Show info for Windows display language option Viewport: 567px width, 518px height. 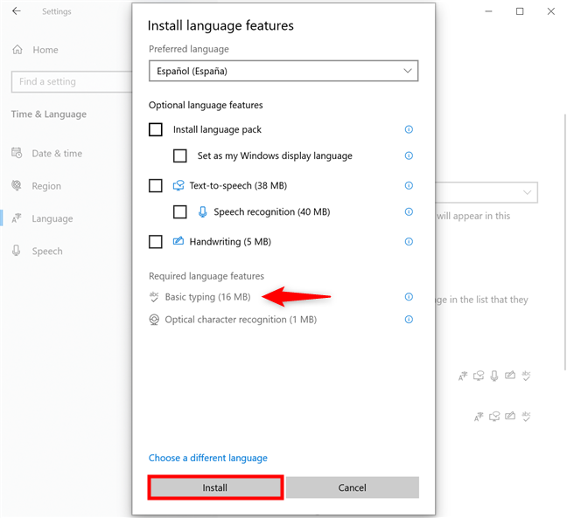[x=409, y=155]
